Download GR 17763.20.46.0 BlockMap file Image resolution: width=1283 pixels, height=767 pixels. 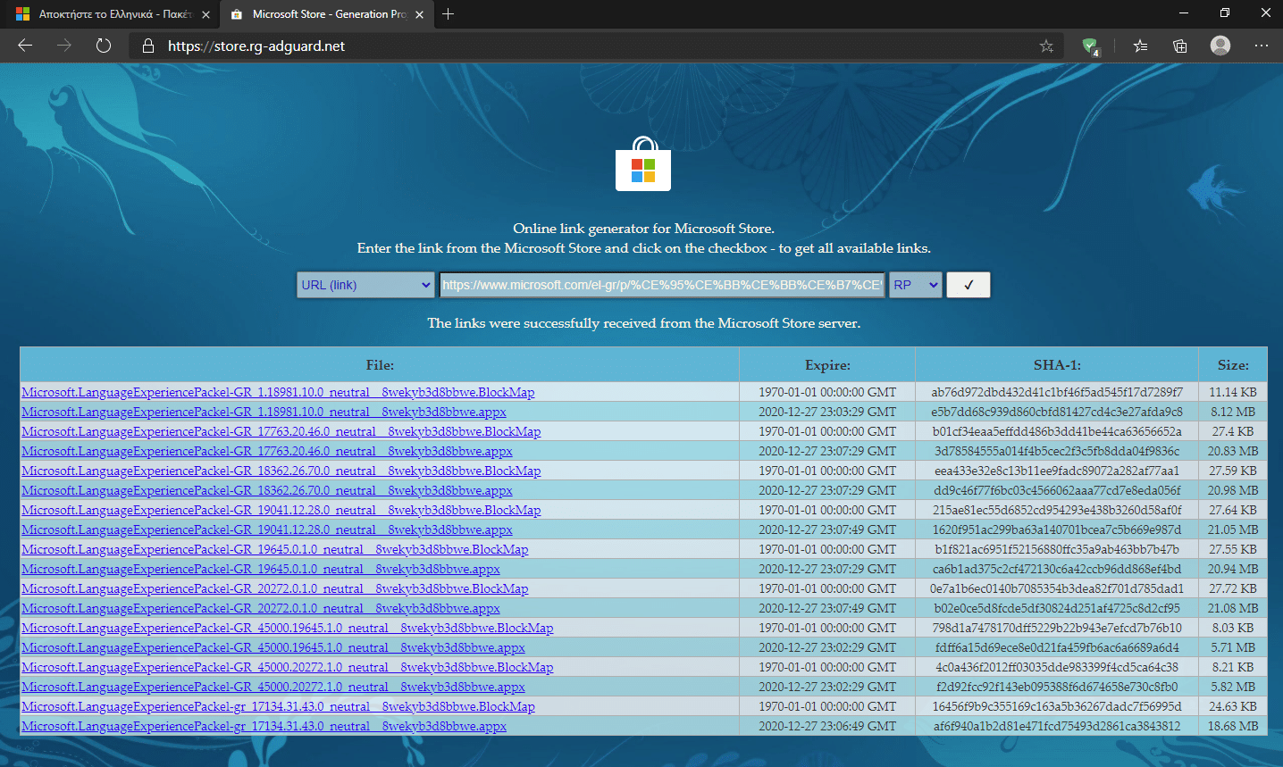tap(281, 431)
